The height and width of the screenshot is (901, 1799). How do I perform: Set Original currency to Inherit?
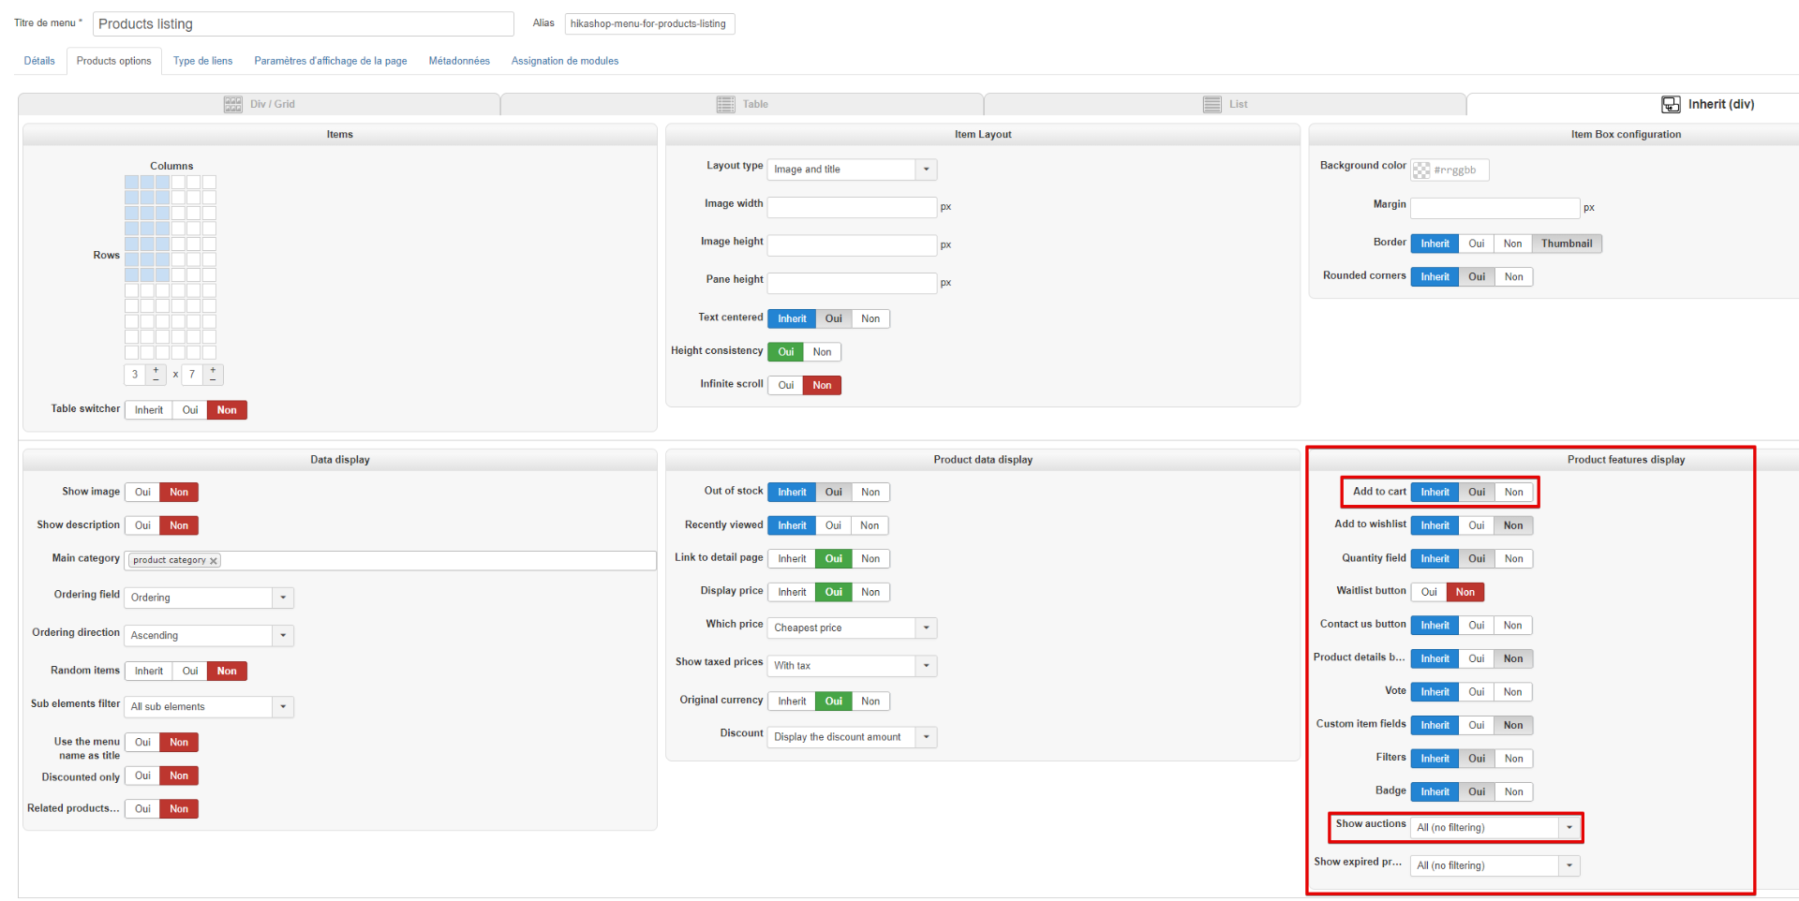pyautogui.click(x=792, y=702)
